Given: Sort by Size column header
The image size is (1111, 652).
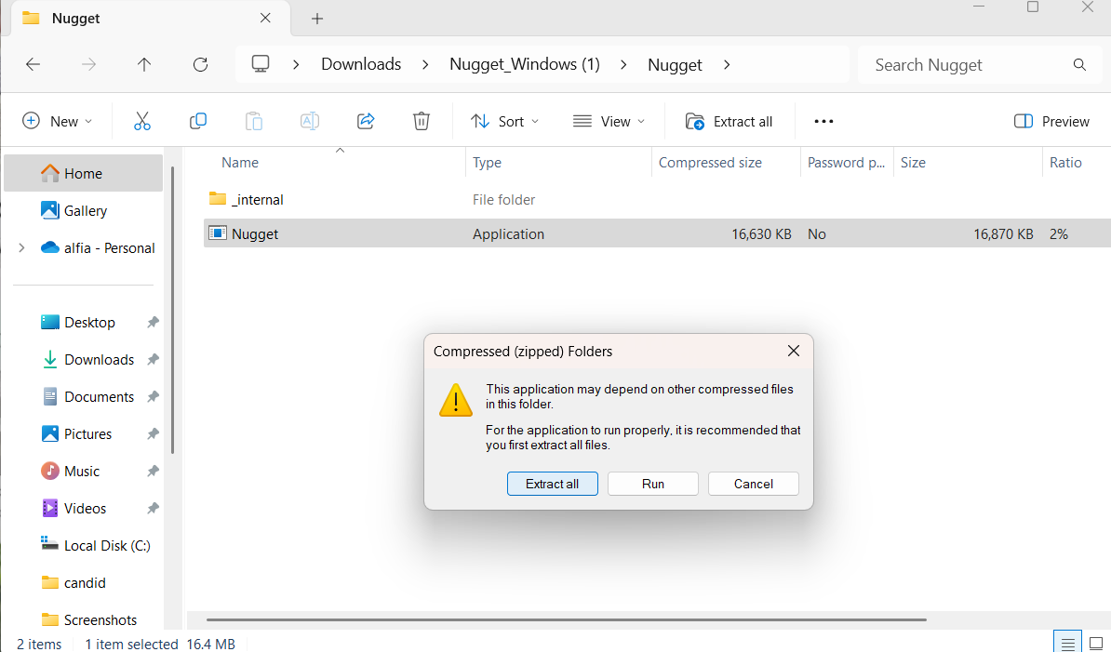Looking at the screenshot, I should click(913, 162).
